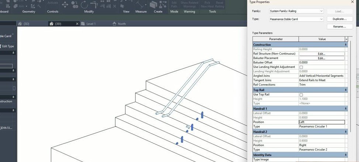Click the Top Rail Height value 1.1000

click(322, 99)
